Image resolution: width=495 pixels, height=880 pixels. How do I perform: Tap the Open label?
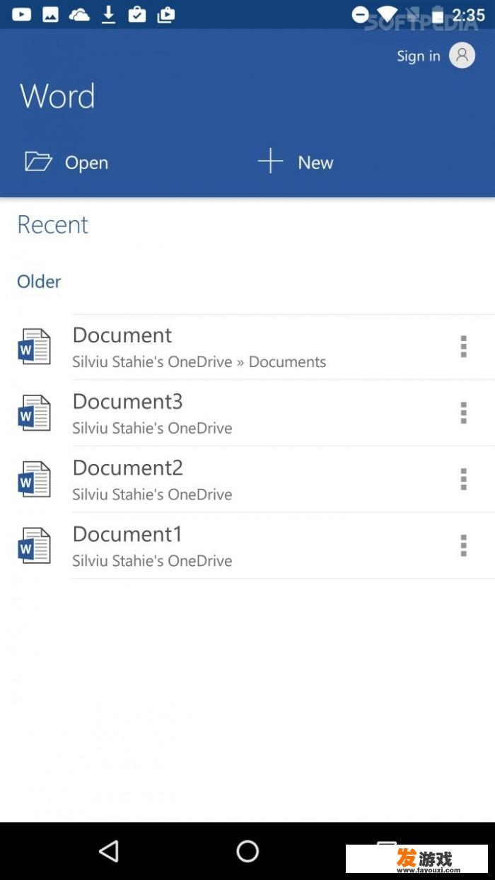click(x=86, y=163)
